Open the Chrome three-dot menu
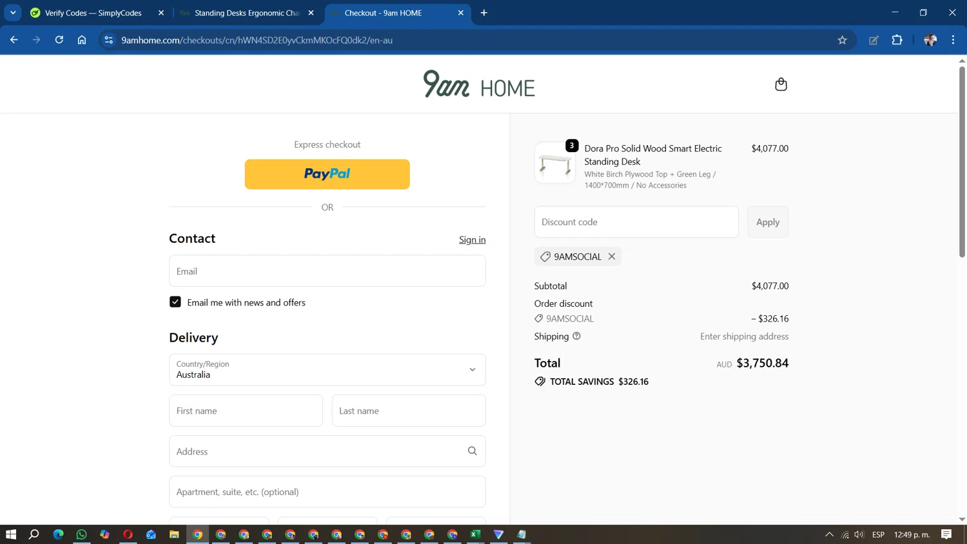 (953, 40)
